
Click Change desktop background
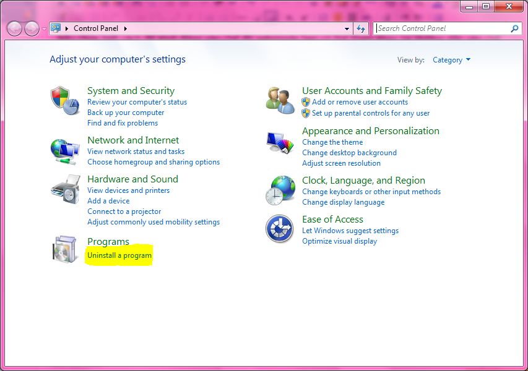(x=350, y=153)
